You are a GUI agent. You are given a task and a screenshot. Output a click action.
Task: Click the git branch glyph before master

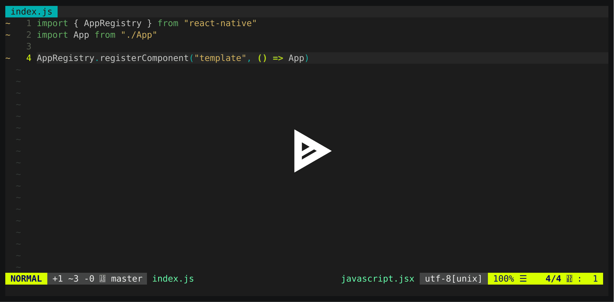102,279
